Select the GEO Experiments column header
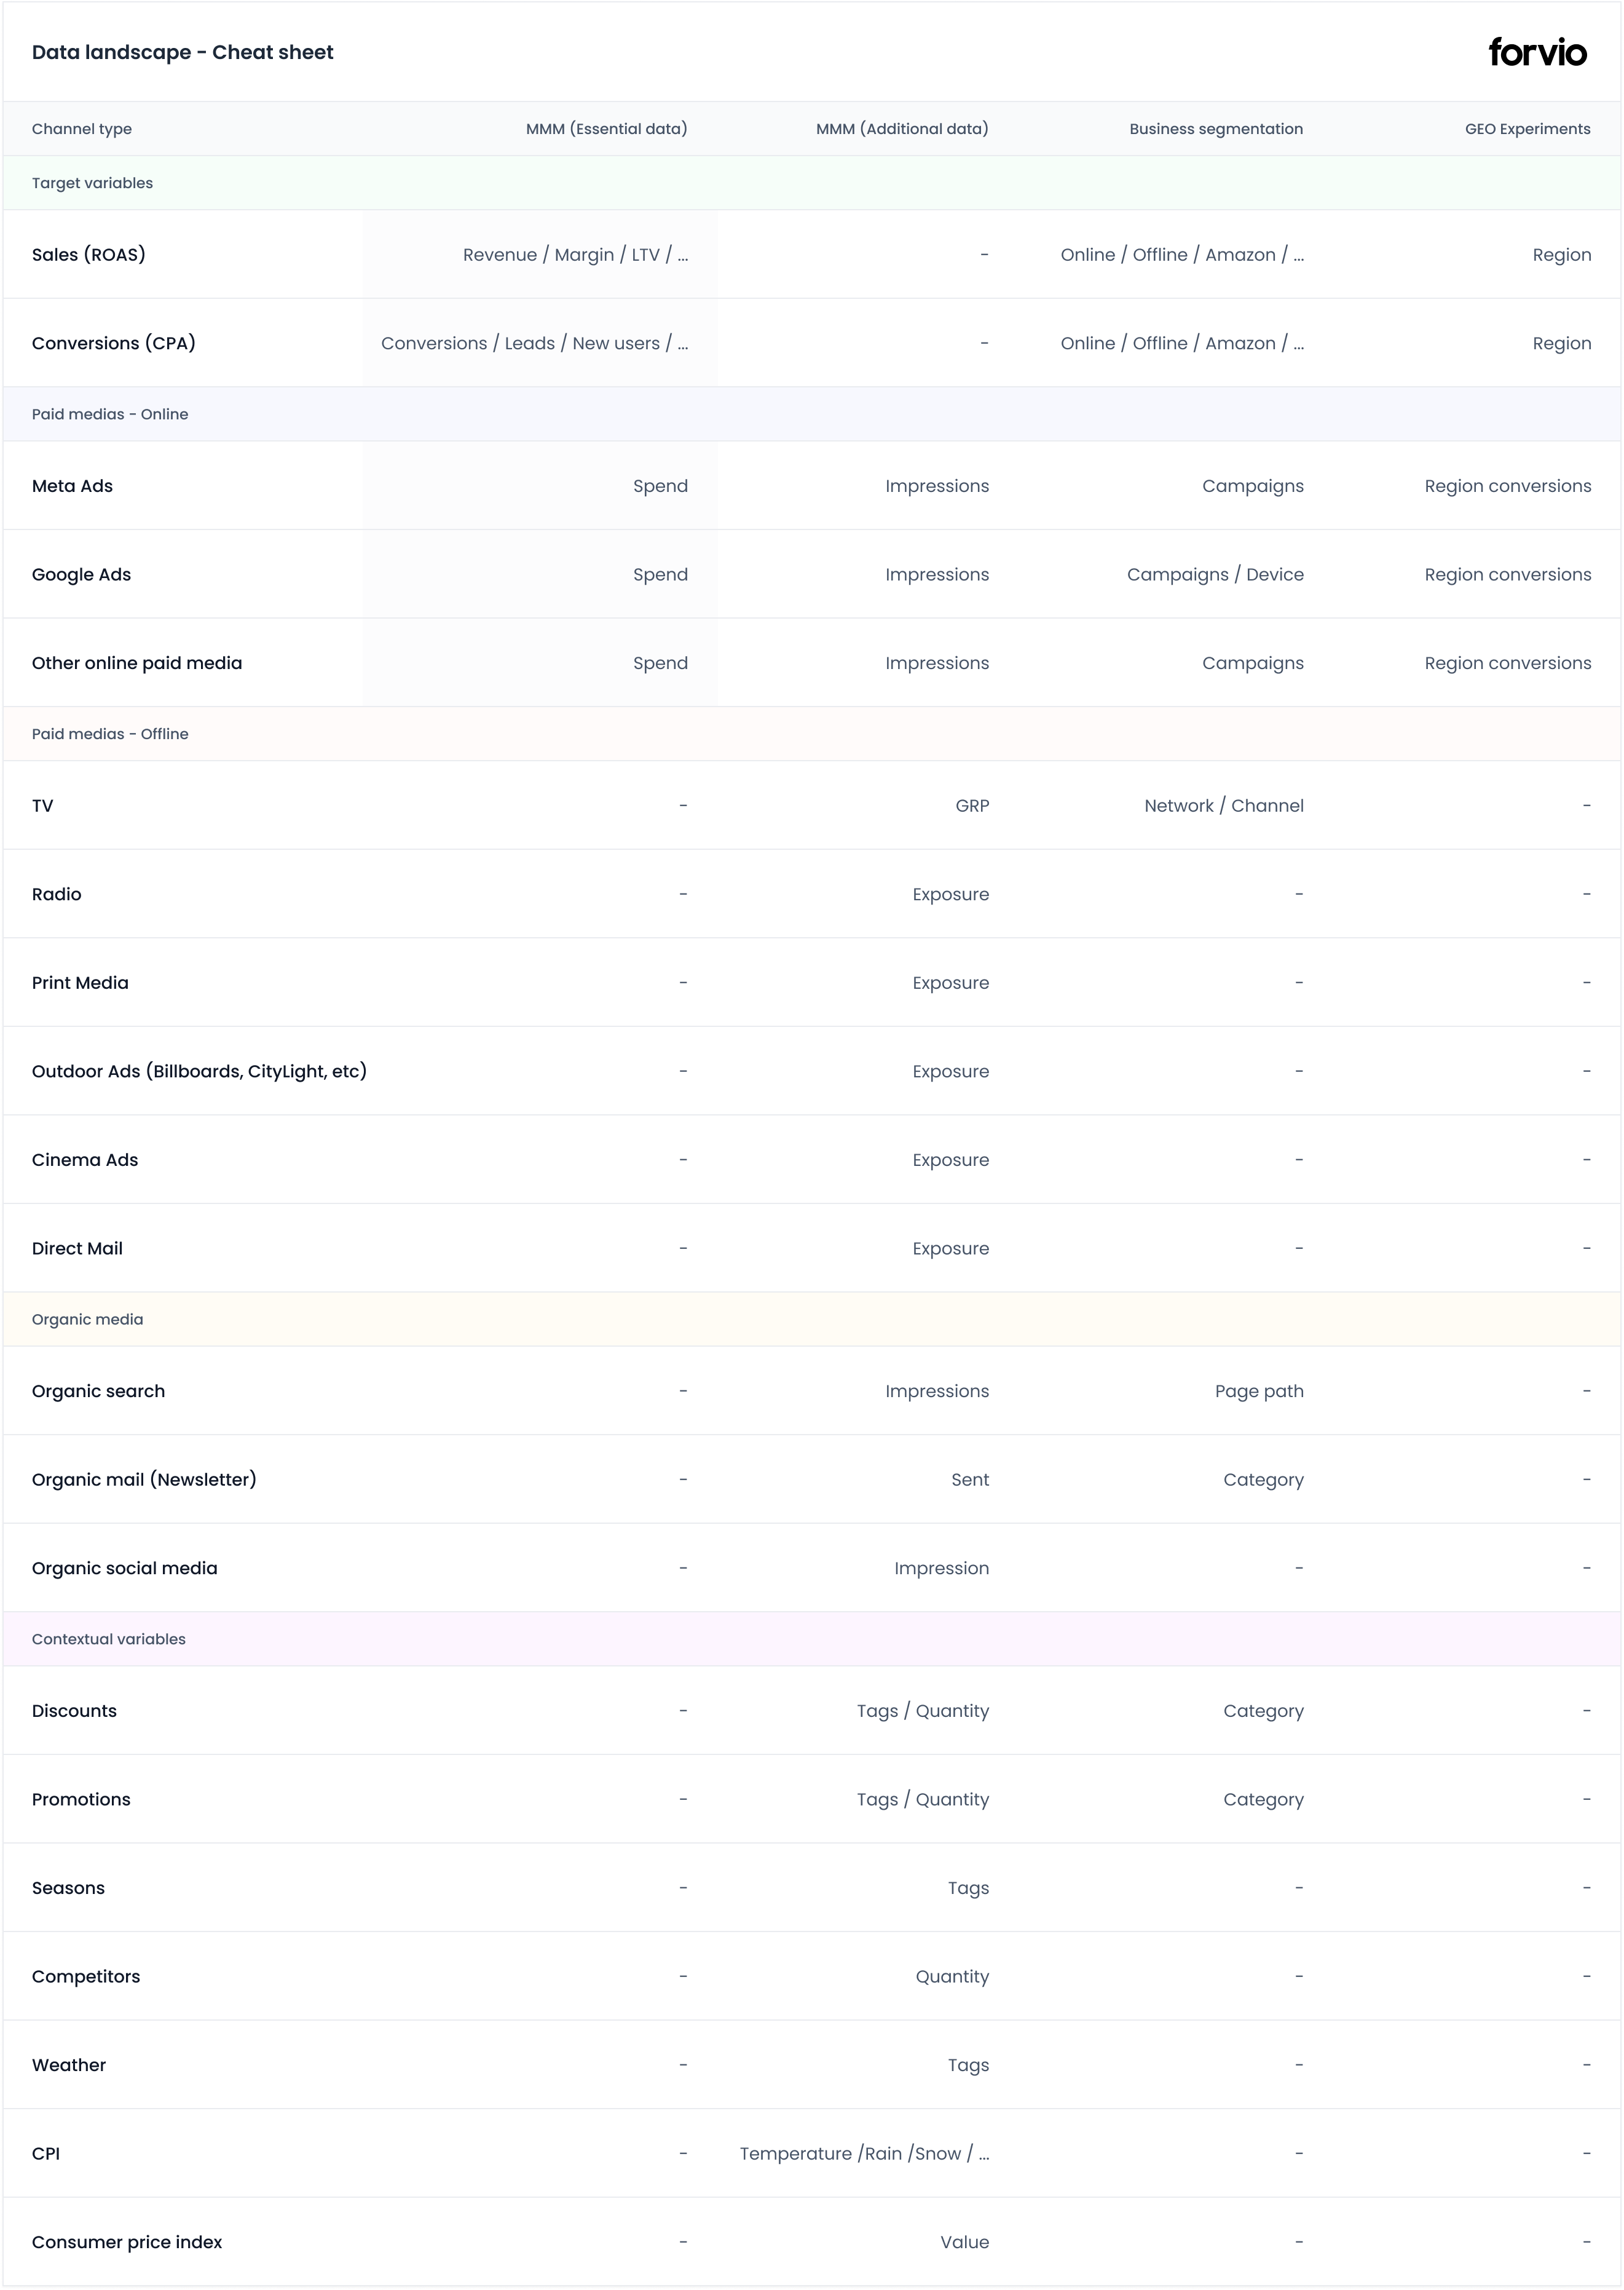 click(x=1527, y=129)
